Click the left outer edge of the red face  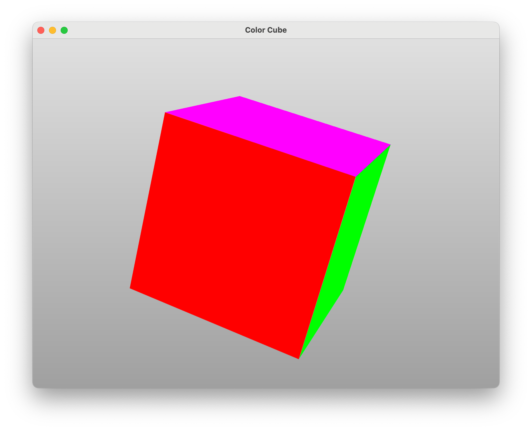[x=148, y=200]
